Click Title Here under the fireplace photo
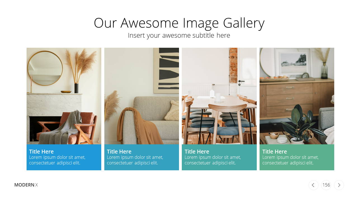This screenshot has width=358, height=201. coord(41,152)
